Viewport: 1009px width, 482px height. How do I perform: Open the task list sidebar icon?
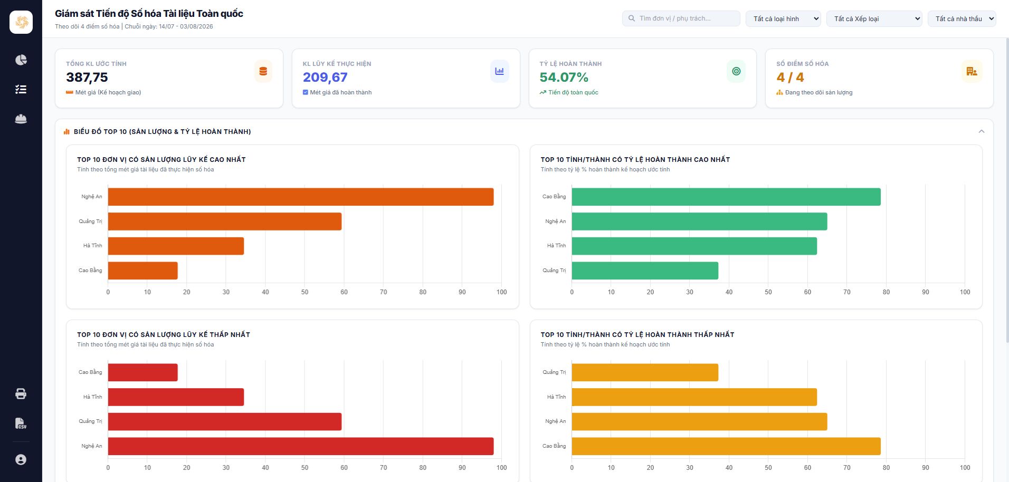(21, 89)
